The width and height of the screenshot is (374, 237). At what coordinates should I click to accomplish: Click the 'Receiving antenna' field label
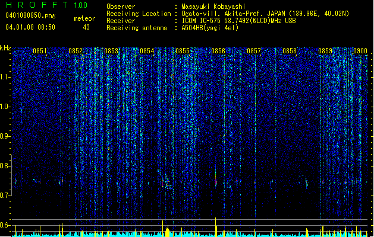click(137, 28)
